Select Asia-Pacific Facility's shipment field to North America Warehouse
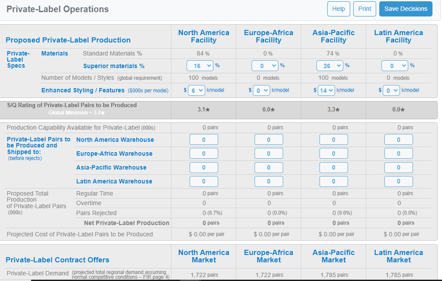Image resolution: width=442 pixels, height=281 pixels. click(333, 139)
